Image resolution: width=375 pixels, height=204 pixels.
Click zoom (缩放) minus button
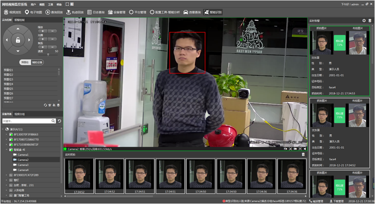point(53,31)
